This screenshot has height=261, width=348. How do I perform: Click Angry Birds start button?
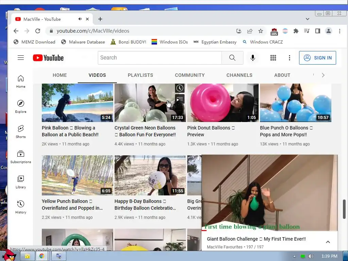click(9, 255)
